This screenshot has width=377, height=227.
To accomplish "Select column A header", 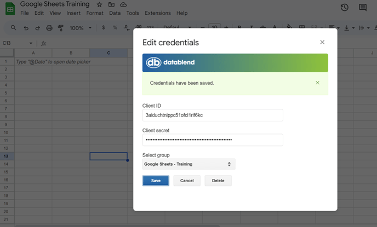I will tap(33, 53).
